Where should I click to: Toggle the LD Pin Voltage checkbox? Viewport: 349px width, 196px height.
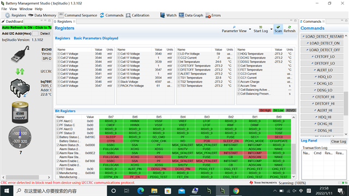pos(178,54)
